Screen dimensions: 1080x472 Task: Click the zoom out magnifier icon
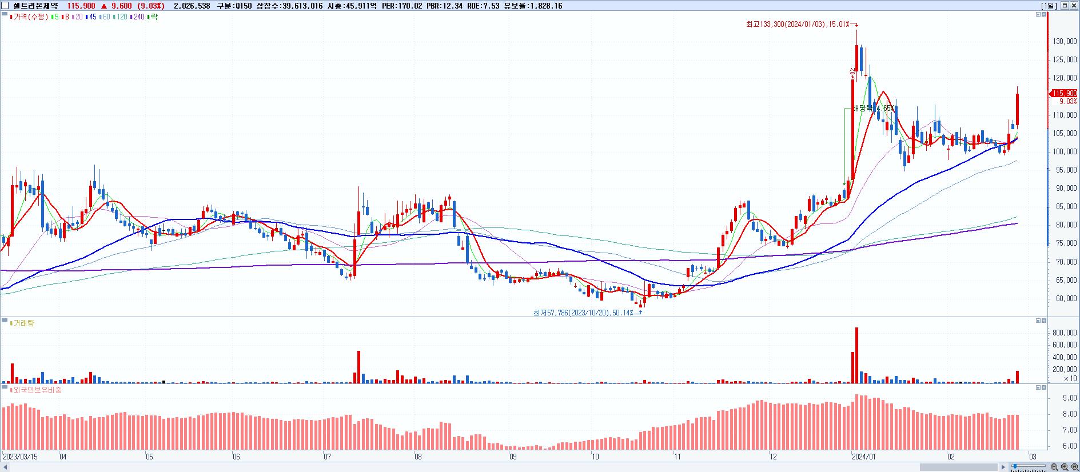coord(1055,467)
